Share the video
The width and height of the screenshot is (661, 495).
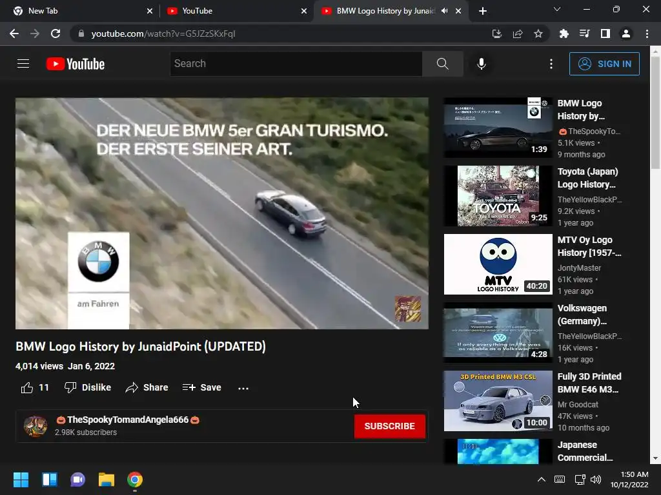point(147,387)
